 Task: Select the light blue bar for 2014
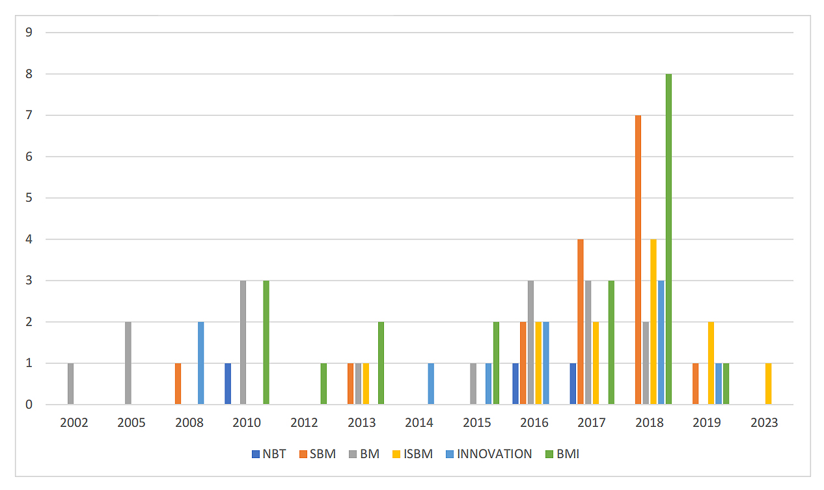click(x=431, y=384)
